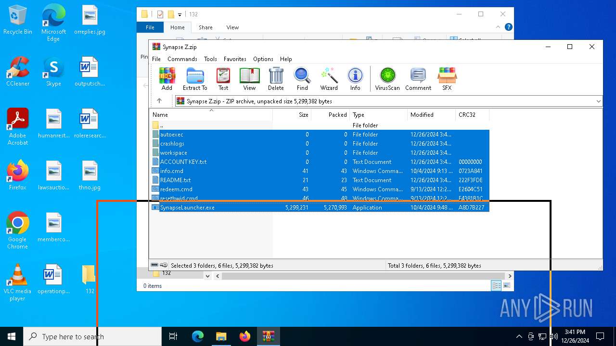Click the Add toolbar icon in WinRAR
Screen dimensions: 616x346
pyautogui.click(x=167, y=79)
